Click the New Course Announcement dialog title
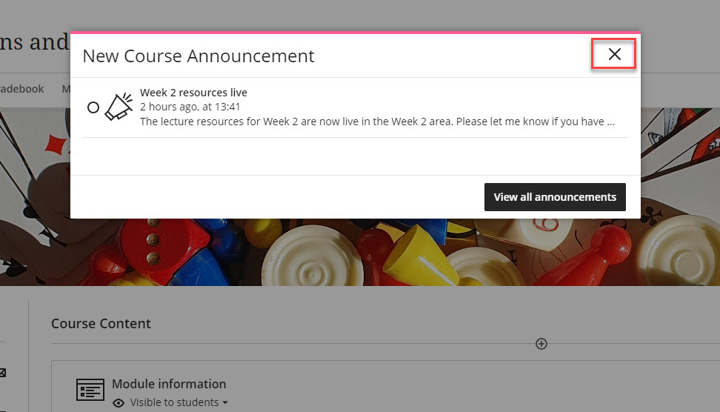 click(199, 56)
